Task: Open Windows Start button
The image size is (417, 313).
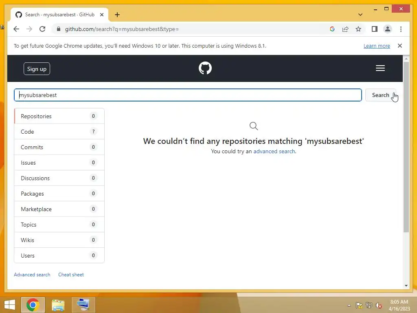Action: [10, 305]
